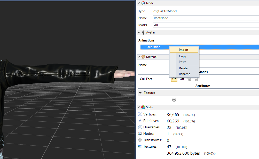Click the Node section globe icon
This screenshot has height=159, width=259.
(143, 3)
